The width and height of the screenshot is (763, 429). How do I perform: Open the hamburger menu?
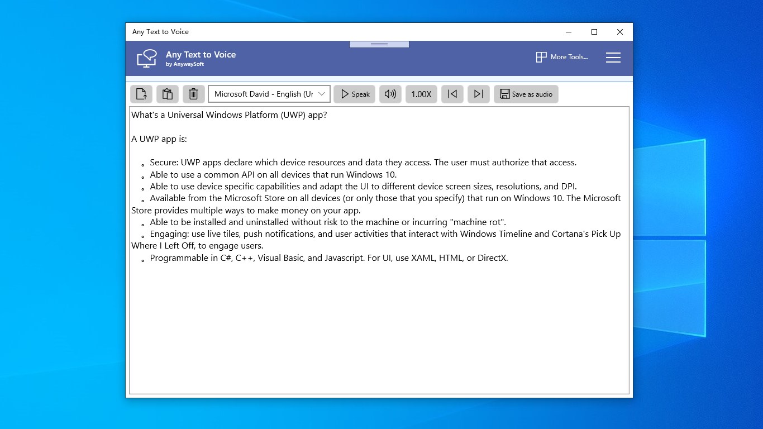point(613,57)
